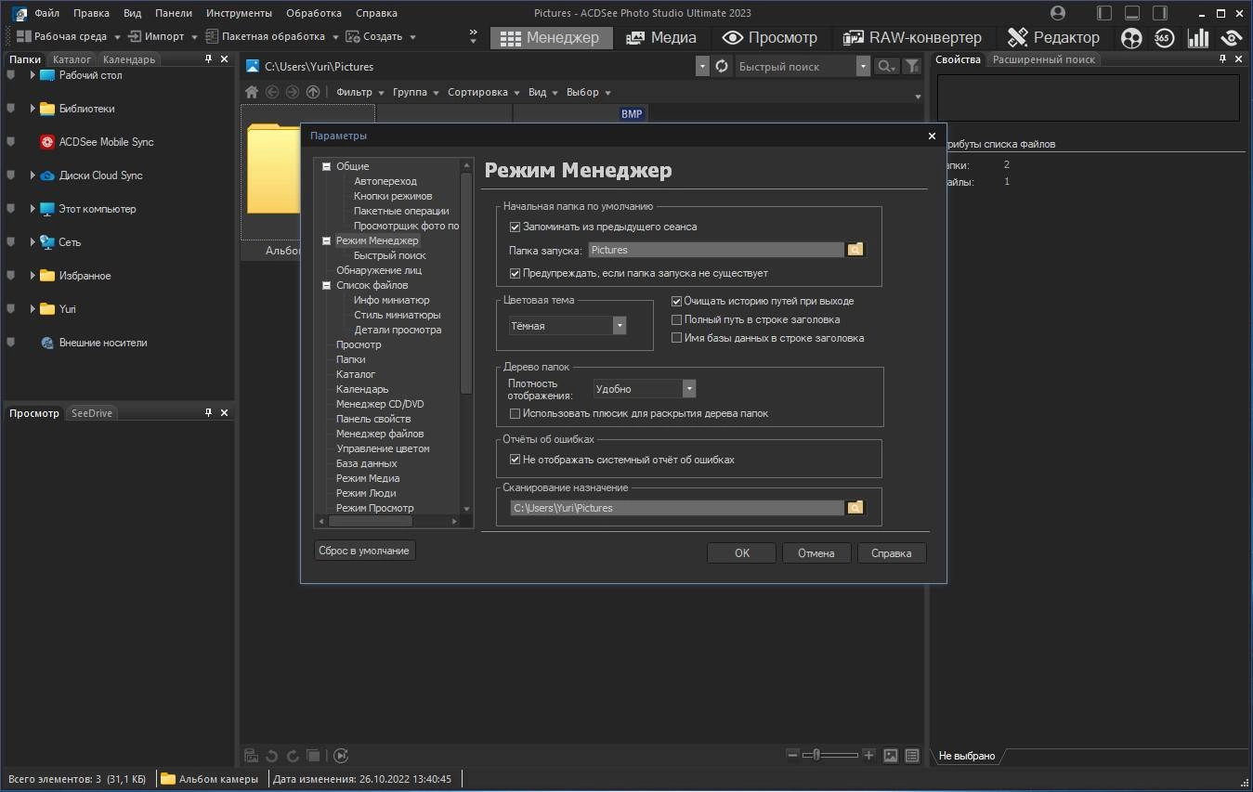Image resolution: width=1253 pixels, height=792 pixels.
Task: Open the 'Справка' menu
Action: pos(376,13)
